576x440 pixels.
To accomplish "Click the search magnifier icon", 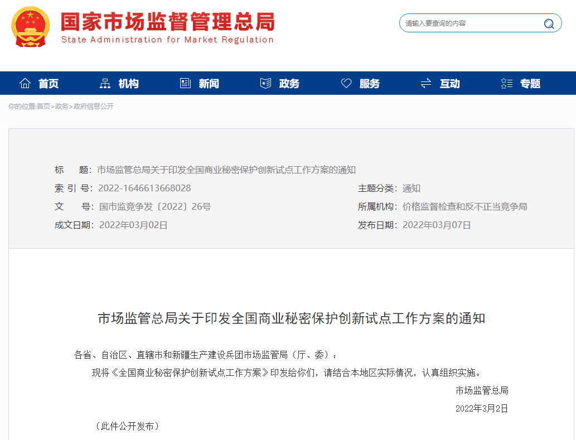I will click(549, 23).
